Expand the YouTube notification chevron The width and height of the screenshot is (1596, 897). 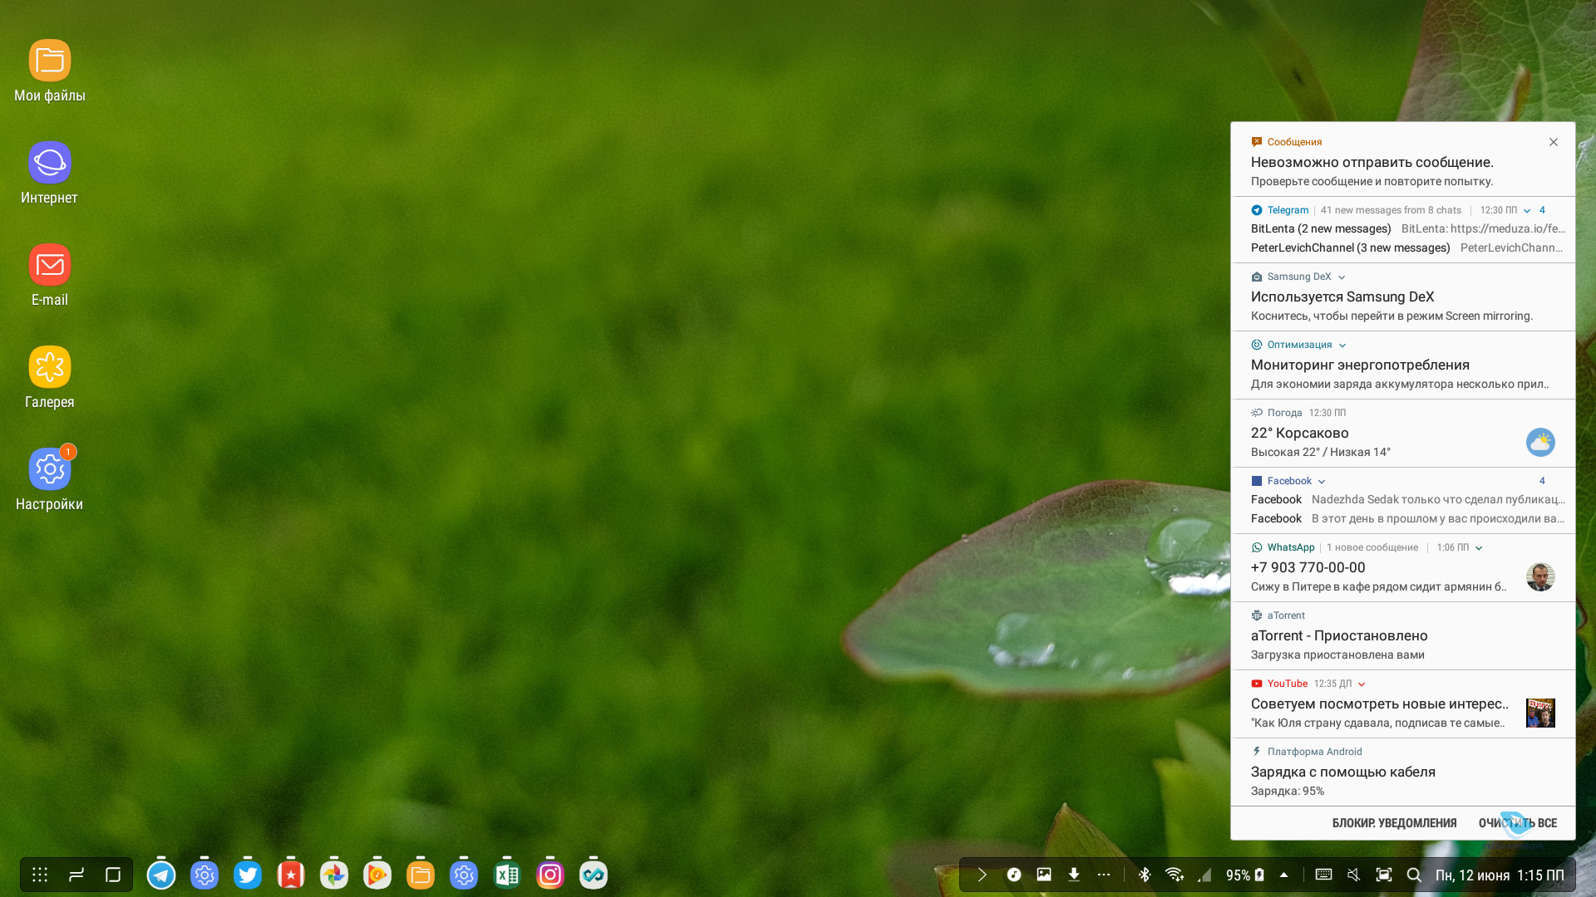coord(1362,684)
